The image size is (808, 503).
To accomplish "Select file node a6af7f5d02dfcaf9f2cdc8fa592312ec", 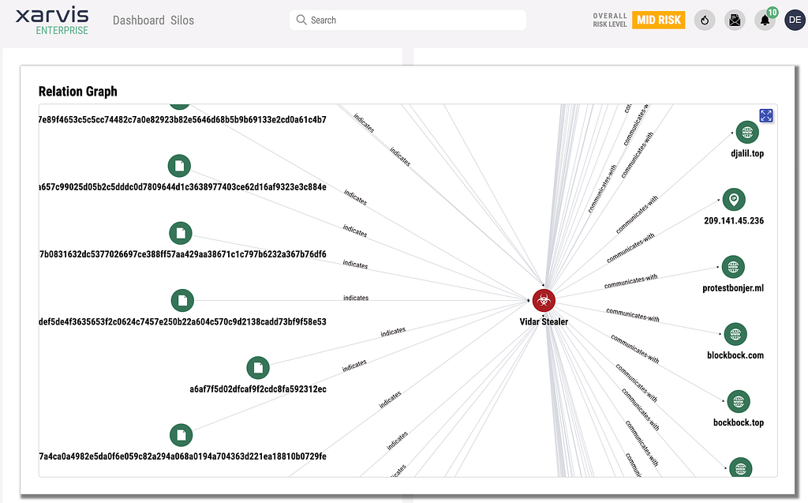I will (x=258, y=367).
